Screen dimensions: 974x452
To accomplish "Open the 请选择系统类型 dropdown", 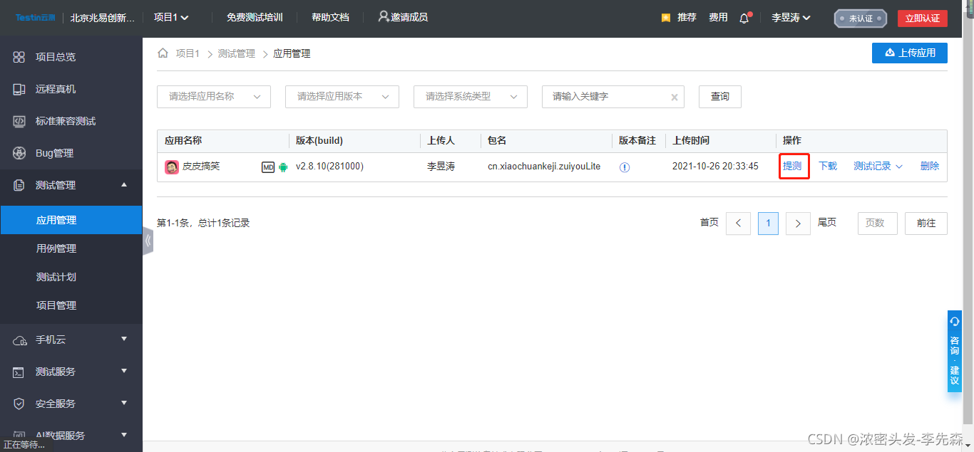I will point(471,97).
